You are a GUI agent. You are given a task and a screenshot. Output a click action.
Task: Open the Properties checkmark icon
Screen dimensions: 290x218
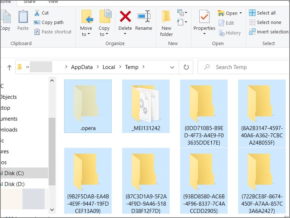pos(204,16)
